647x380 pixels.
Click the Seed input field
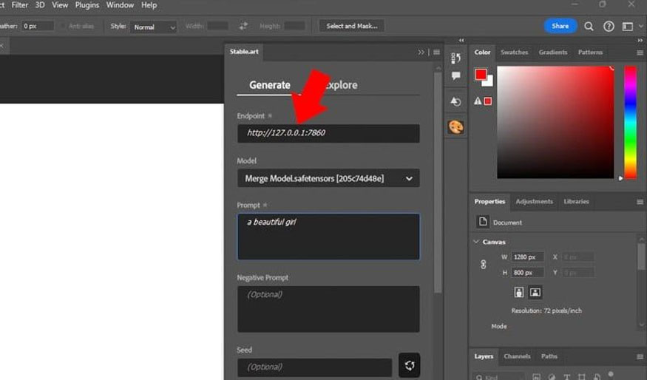click(x=314, y=367)
